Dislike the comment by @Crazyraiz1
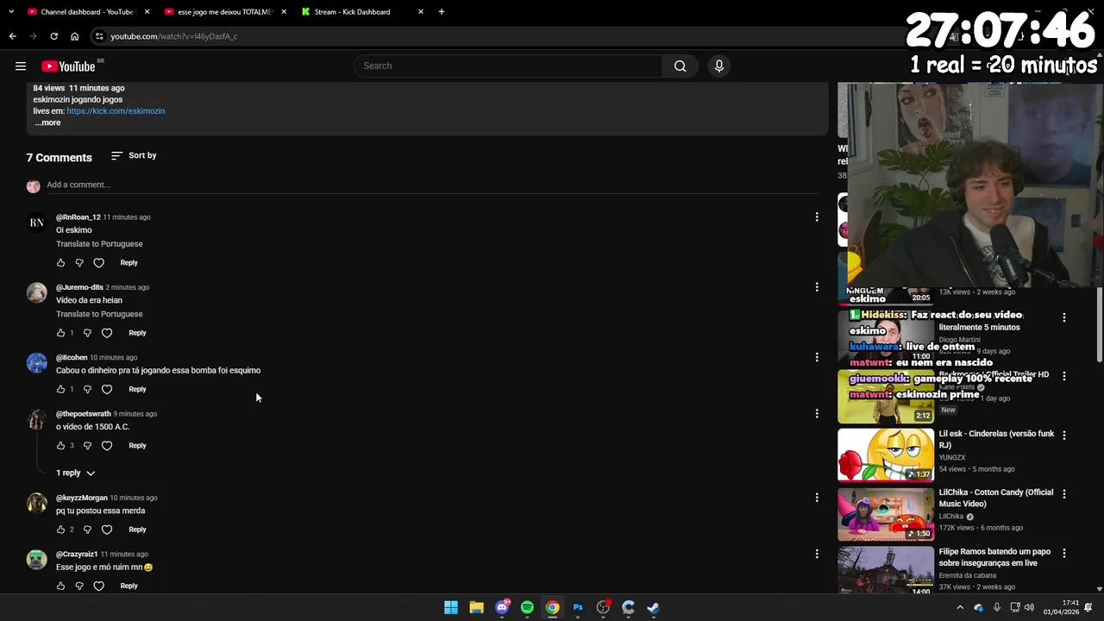 pos(79,586)
